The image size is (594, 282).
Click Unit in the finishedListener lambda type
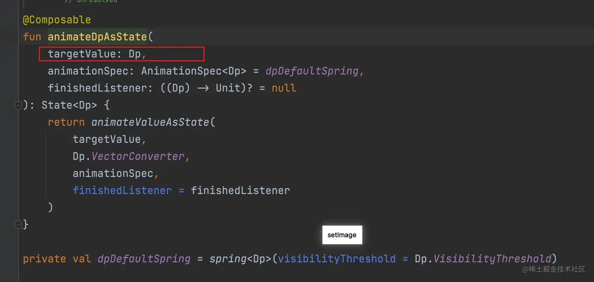pos(228,88)
